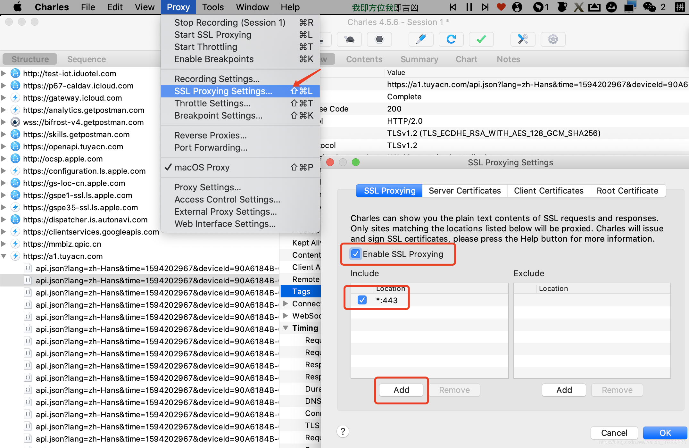Screen dimensions: 689x448
Task: Click the gear settings toolbar icon
Action: (553, 39)
